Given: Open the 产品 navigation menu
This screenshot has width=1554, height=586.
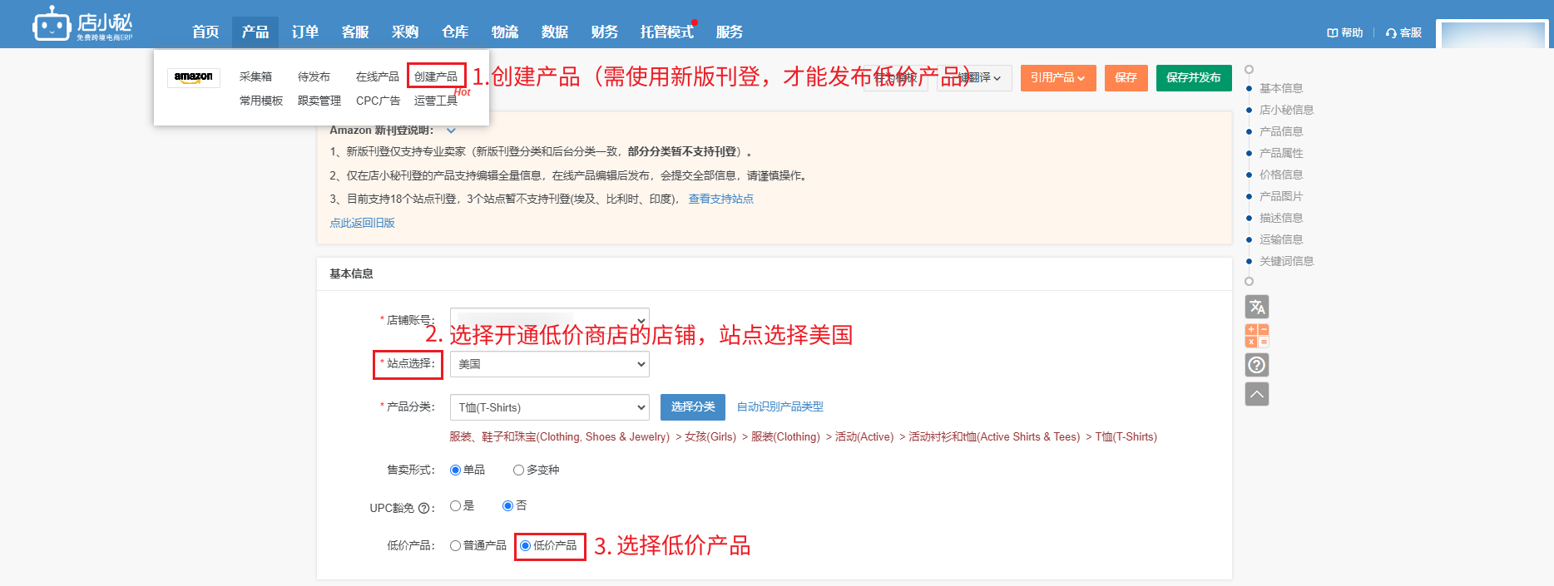Looking at the screenshot, I should coord(255,32).
